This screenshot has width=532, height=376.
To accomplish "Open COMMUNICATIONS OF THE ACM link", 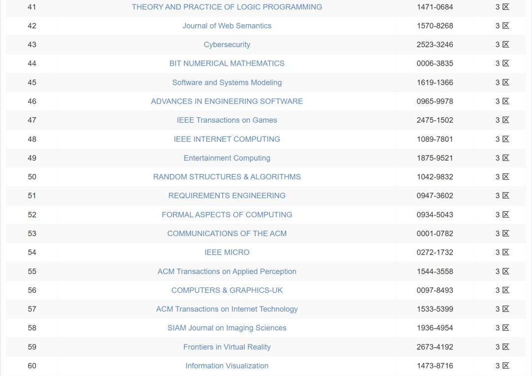I will [227, 234].
